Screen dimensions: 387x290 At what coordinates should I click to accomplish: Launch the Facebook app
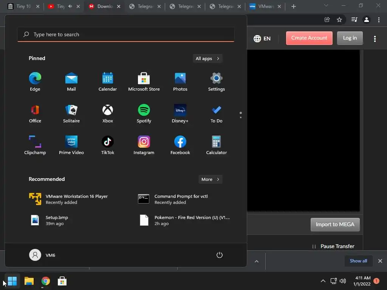180,145
